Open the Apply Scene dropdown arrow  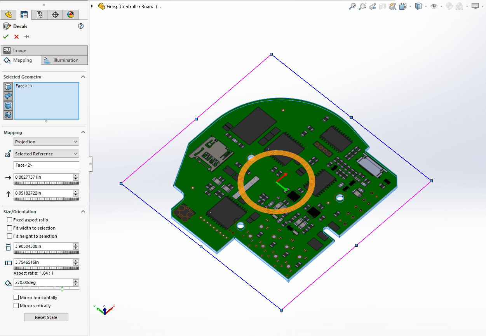coord(467,7)
